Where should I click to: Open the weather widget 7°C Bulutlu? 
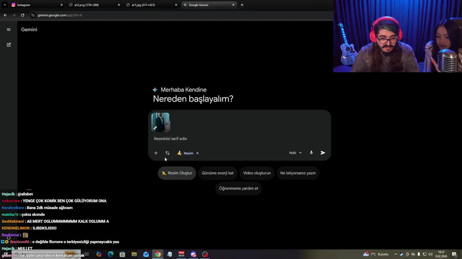(376, 254)
